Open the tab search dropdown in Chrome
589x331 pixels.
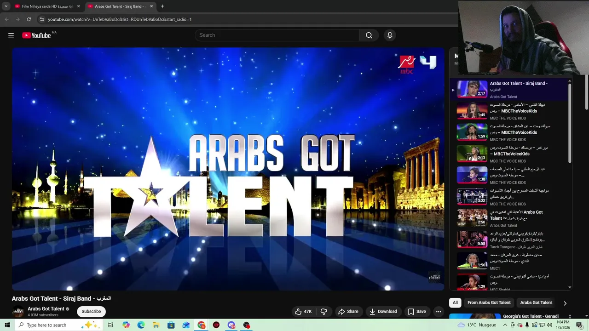(x=6, y=6)
